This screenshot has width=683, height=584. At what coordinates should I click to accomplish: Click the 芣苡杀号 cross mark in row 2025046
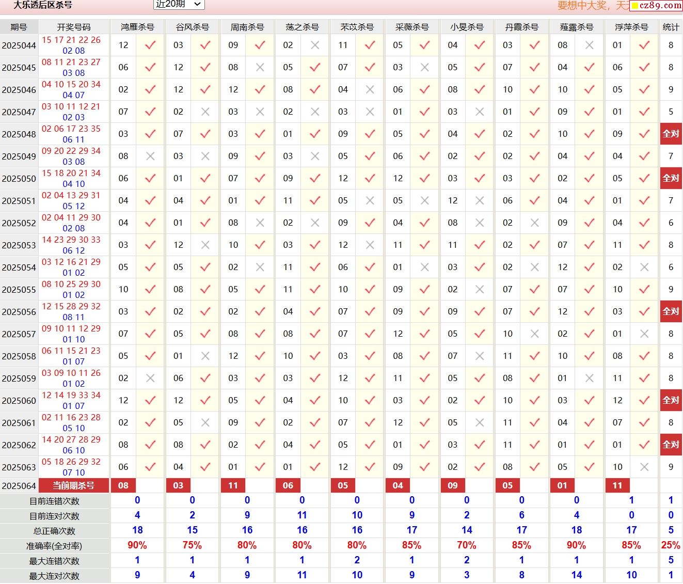370,90
